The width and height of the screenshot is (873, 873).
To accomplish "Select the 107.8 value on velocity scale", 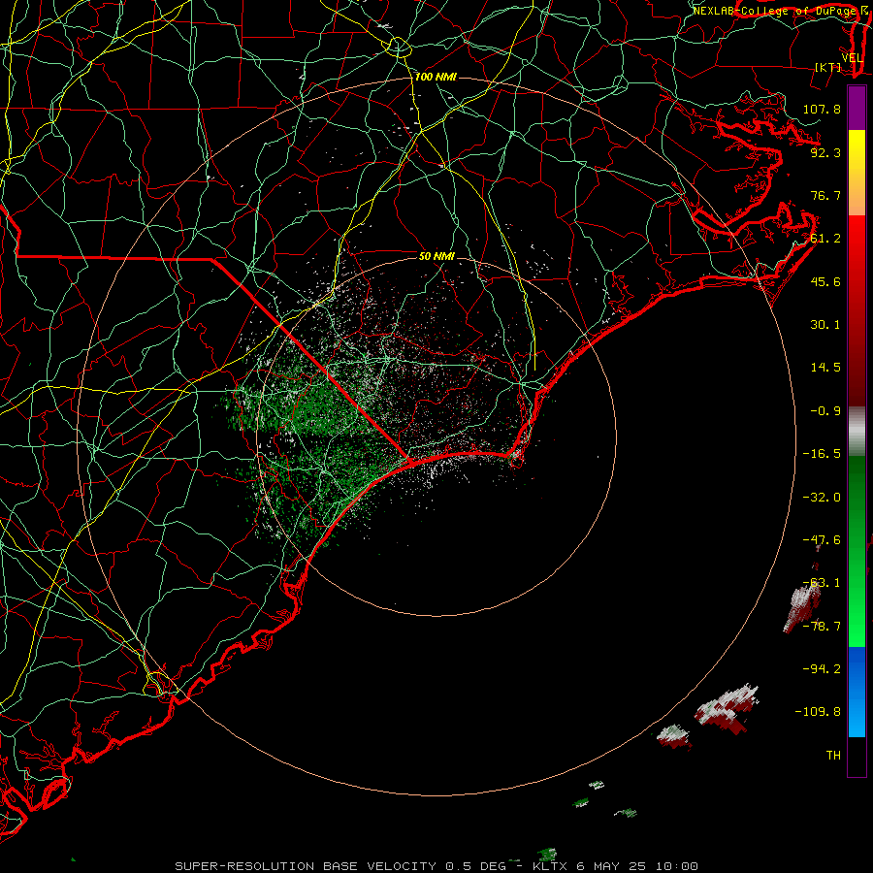I will pyautogui.click(x=822, y=109).
